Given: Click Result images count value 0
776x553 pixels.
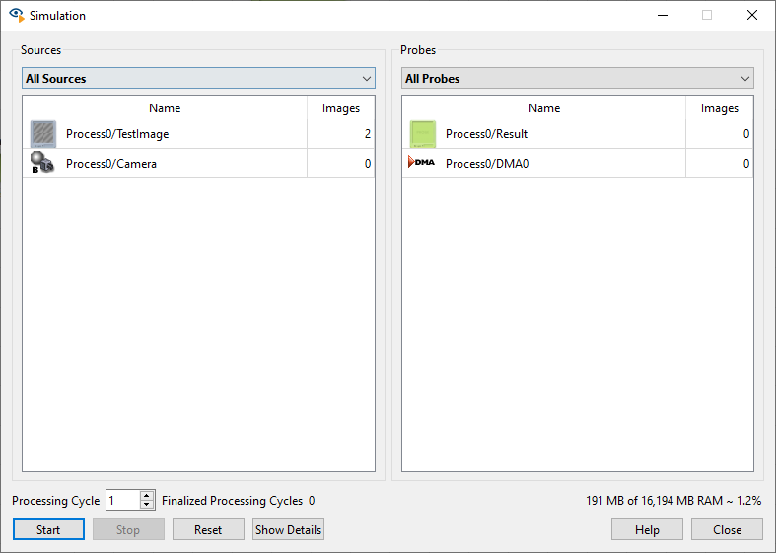Looking at the screenshot, I should tap(746, 134).
